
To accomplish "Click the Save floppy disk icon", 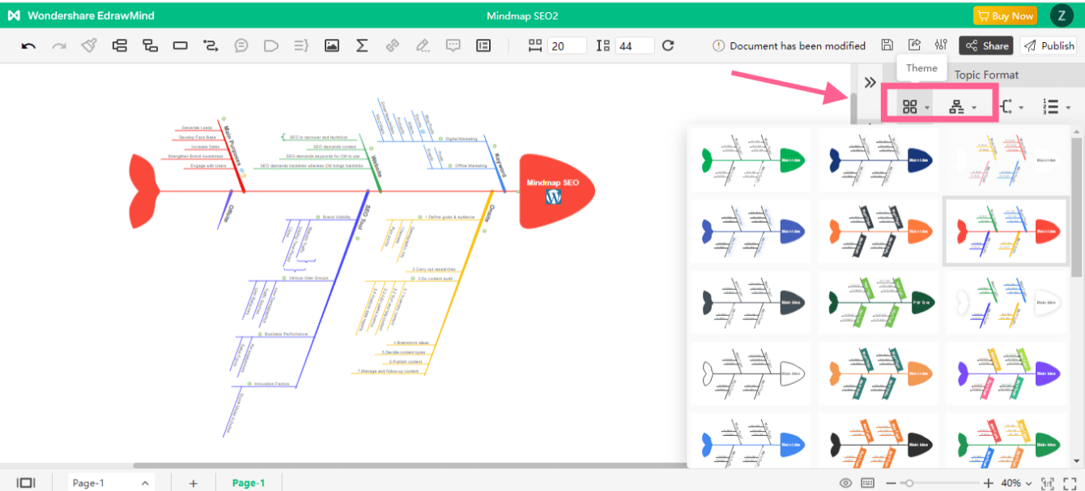I will pyautogui.click(x=887, y=45).
